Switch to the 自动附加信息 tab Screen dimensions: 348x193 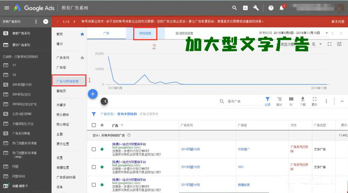coord(184,33)
